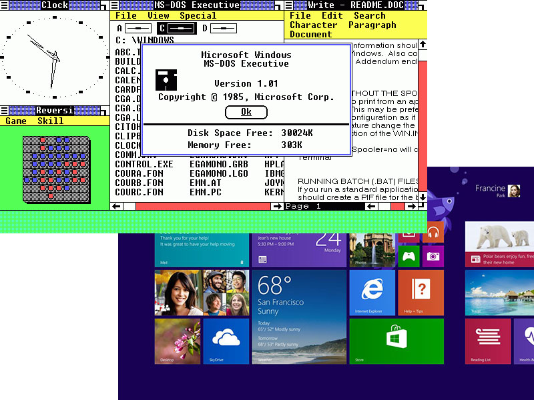Open the Reversi window system menu icon

tap(4, 110)
